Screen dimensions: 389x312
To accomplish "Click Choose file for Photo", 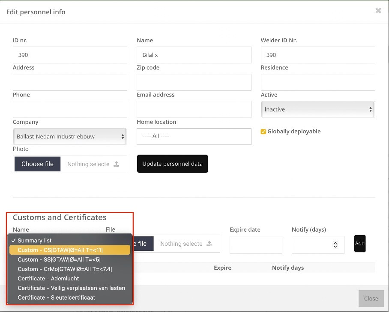I will coord(37,164).
